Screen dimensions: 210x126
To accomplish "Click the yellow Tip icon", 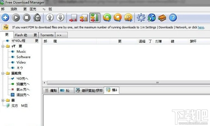I will coord(6,27).
